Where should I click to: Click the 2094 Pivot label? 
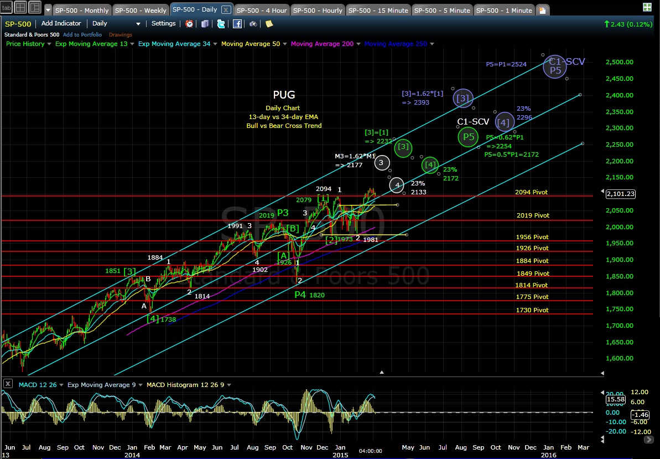532,192
